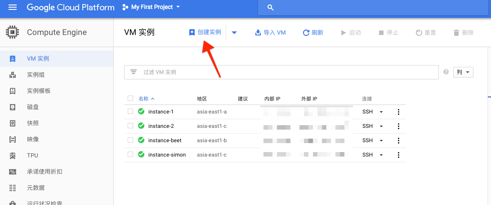The image size is (491, 205).
Task: Click green status icon of instance-2
Action: point(141,126)
